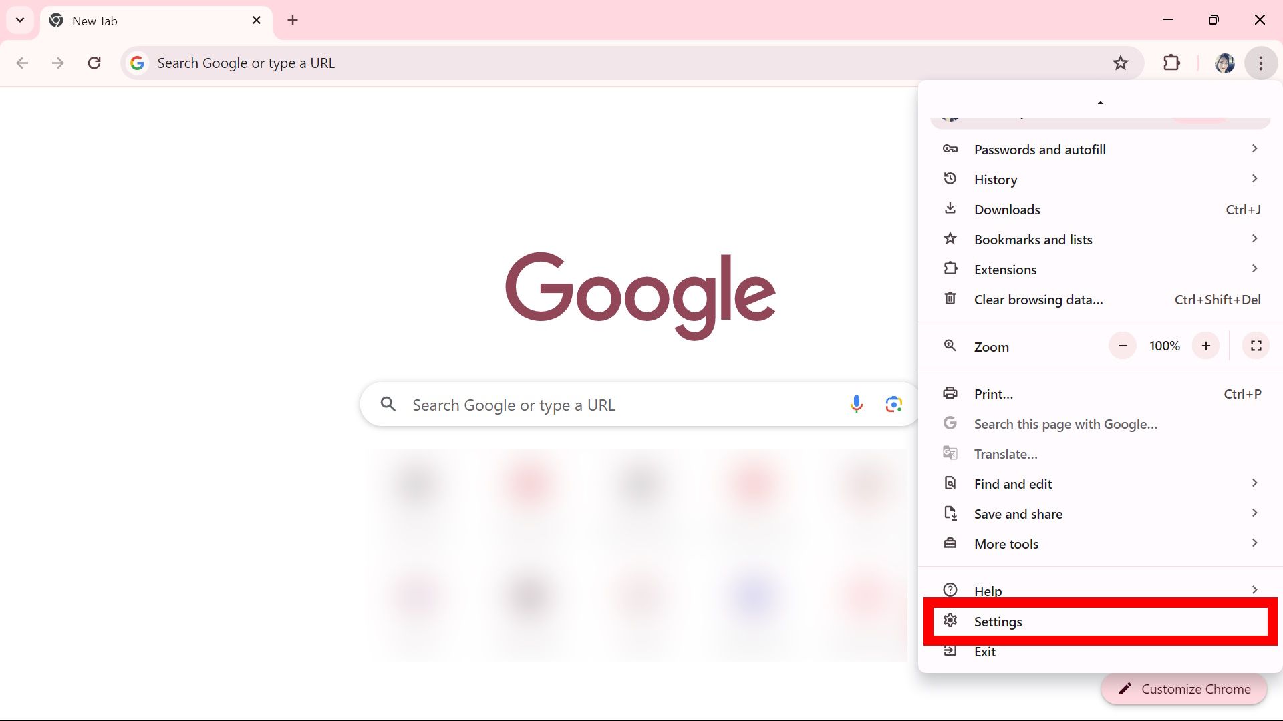The height and width of the screenshot is (721, 1283).
Task: Click the page refresh icon
Action: [x=94, y=63]
